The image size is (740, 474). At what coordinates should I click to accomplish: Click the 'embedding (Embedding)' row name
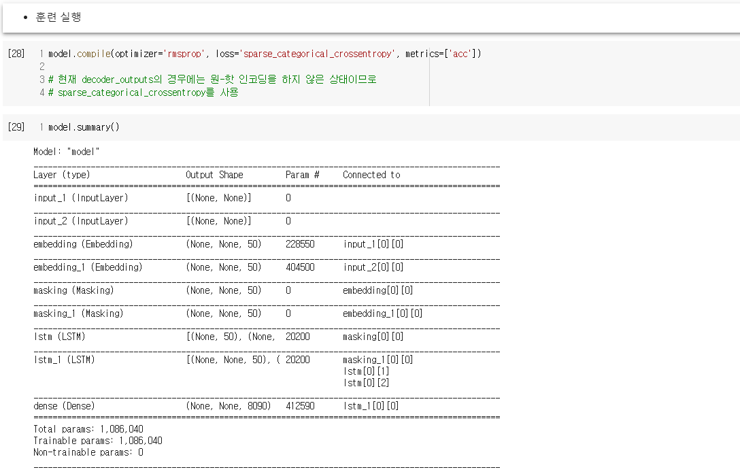tap(83, 244)
